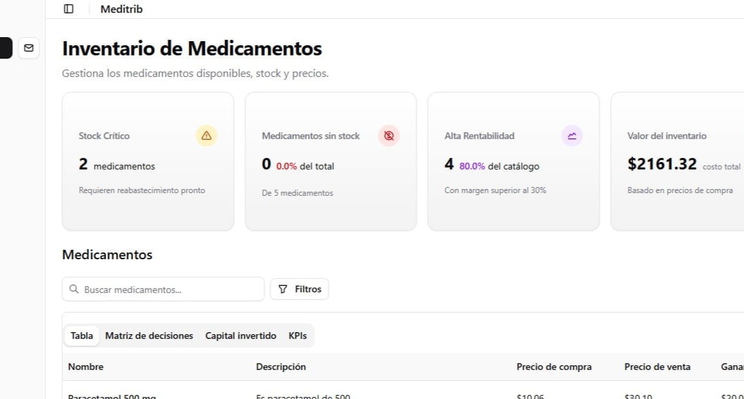Sort by Precio de compra column header
The image size is (744, 399).
coord(554,367)
